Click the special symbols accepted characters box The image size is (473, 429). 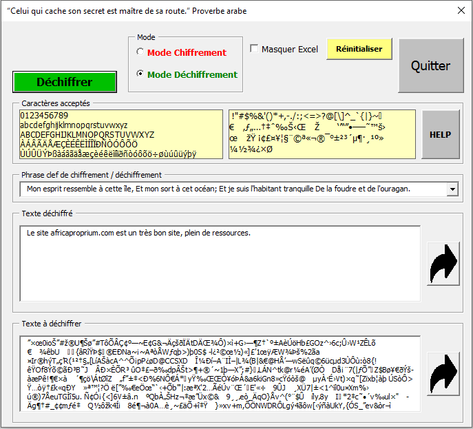pos(322,134)
